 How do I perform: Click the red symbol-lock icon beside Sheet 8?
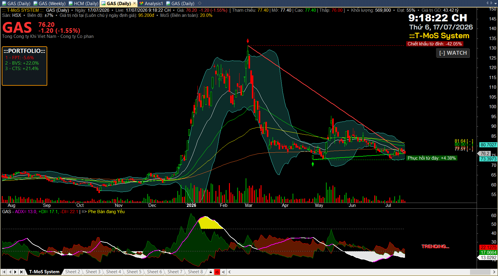pos(217,272)
